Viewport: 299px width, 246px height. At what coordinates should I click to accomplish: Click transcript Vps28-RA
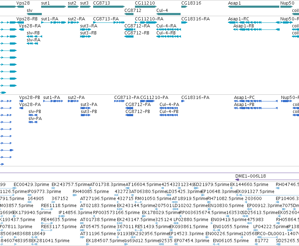coord(30,26)
